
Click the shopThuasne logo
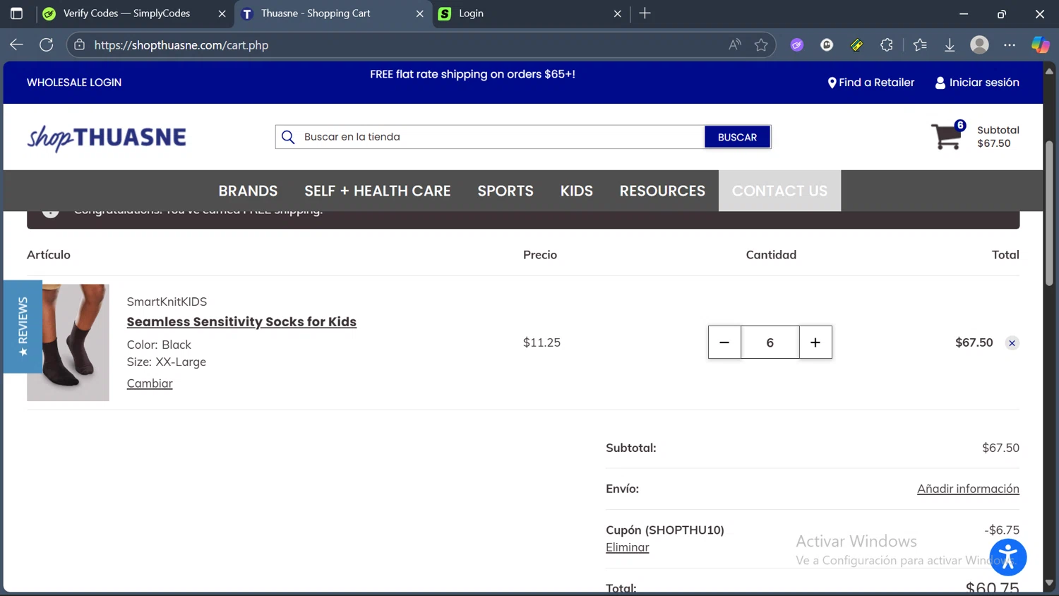tap(107, 137)
